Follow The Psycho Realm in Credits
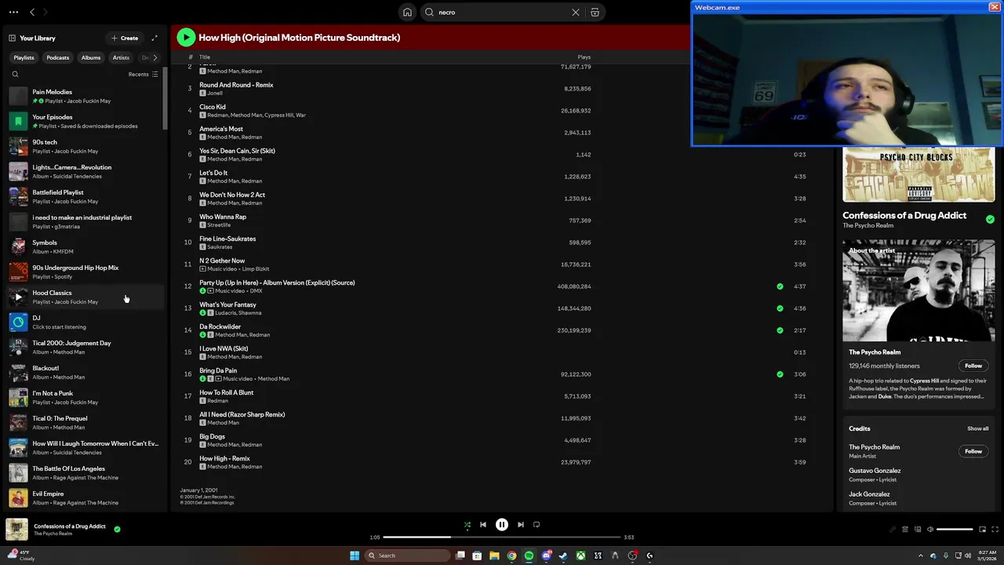The height and width of the screenshot is (565, 1004). point(973,451)
